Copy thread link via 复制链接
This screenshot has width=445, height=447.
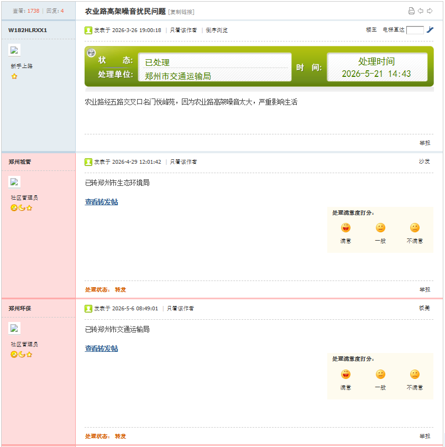click(181, 12)
